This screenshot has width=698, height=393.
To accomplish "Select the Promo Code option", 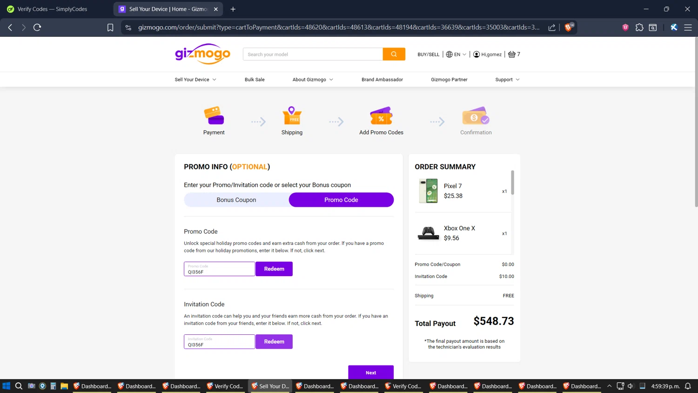I will 341,200.
